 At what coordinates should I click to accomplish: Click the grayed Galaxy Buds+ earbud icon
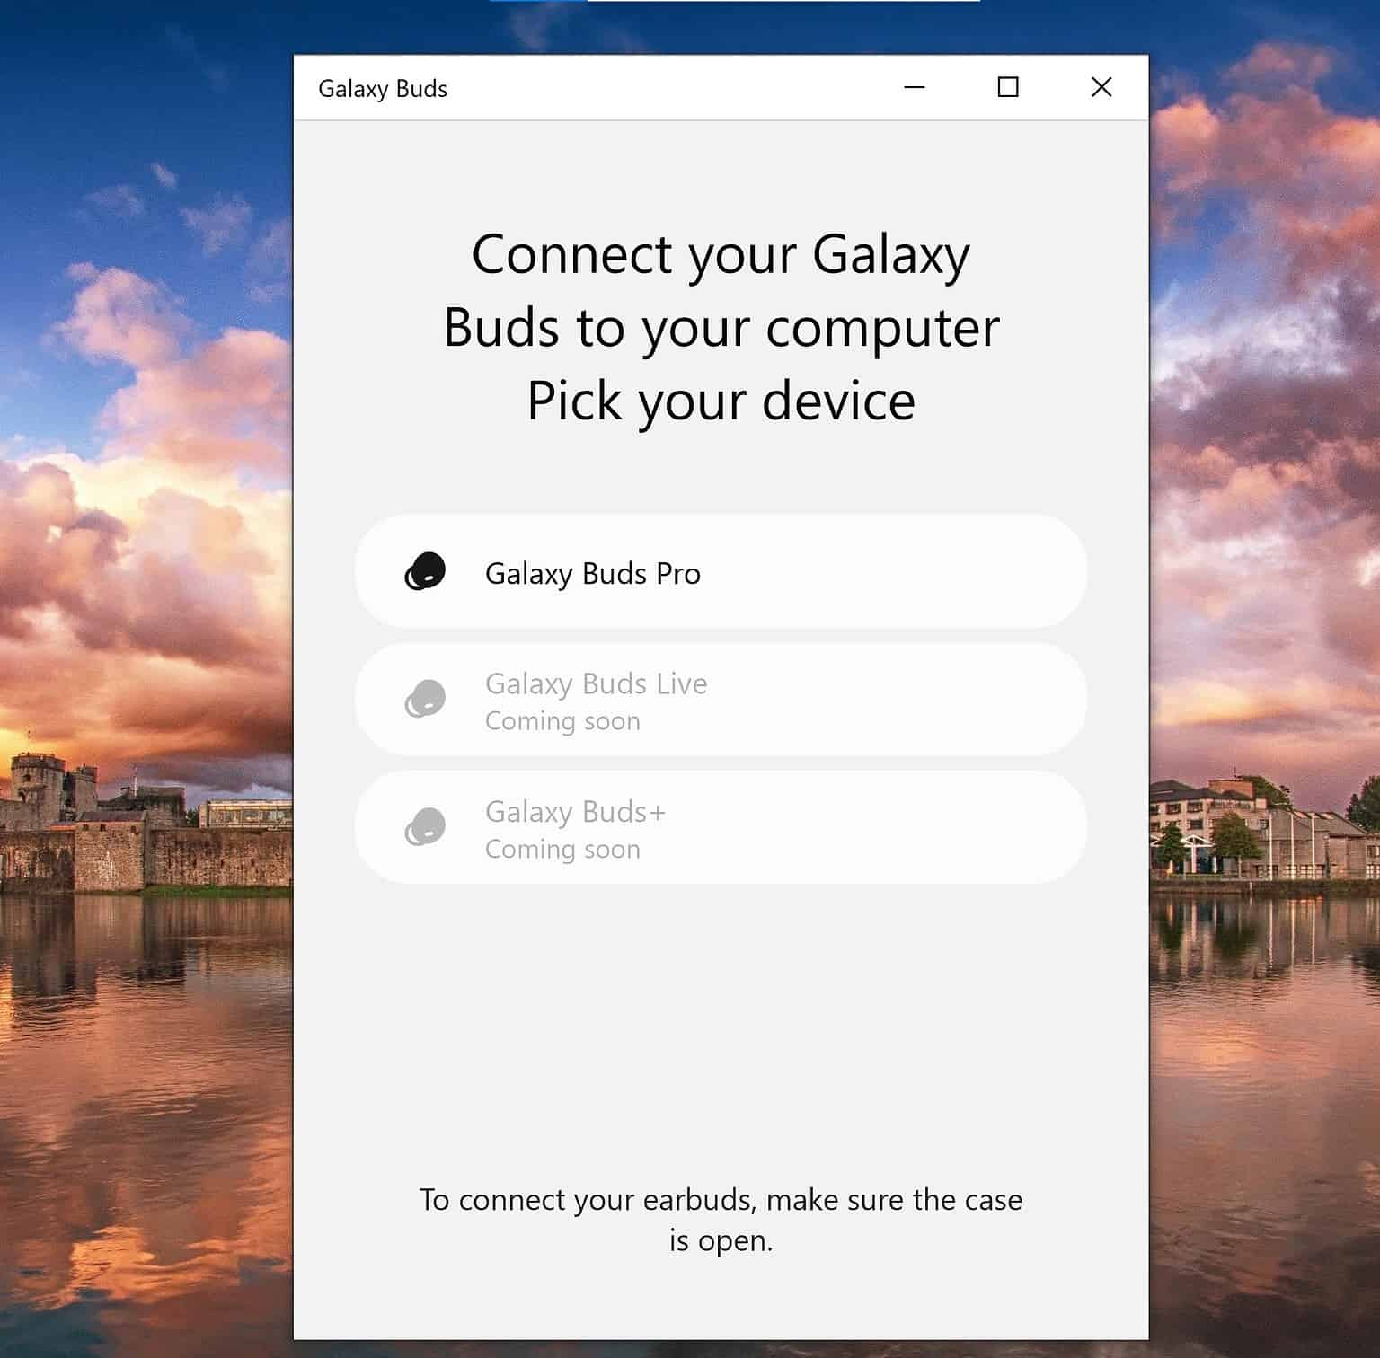coord(427,825)
